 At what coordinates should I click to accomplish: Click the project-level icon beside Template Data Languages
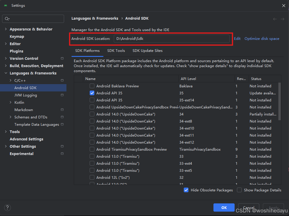point(62,124)
